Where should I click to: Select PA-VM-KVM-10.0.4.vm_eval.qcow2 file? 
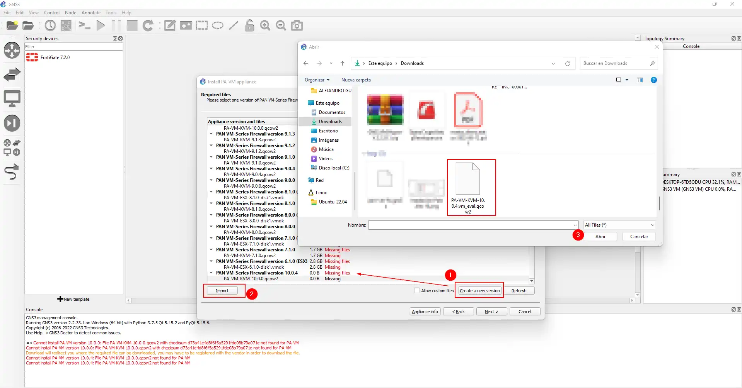click(x=467, y=188)
